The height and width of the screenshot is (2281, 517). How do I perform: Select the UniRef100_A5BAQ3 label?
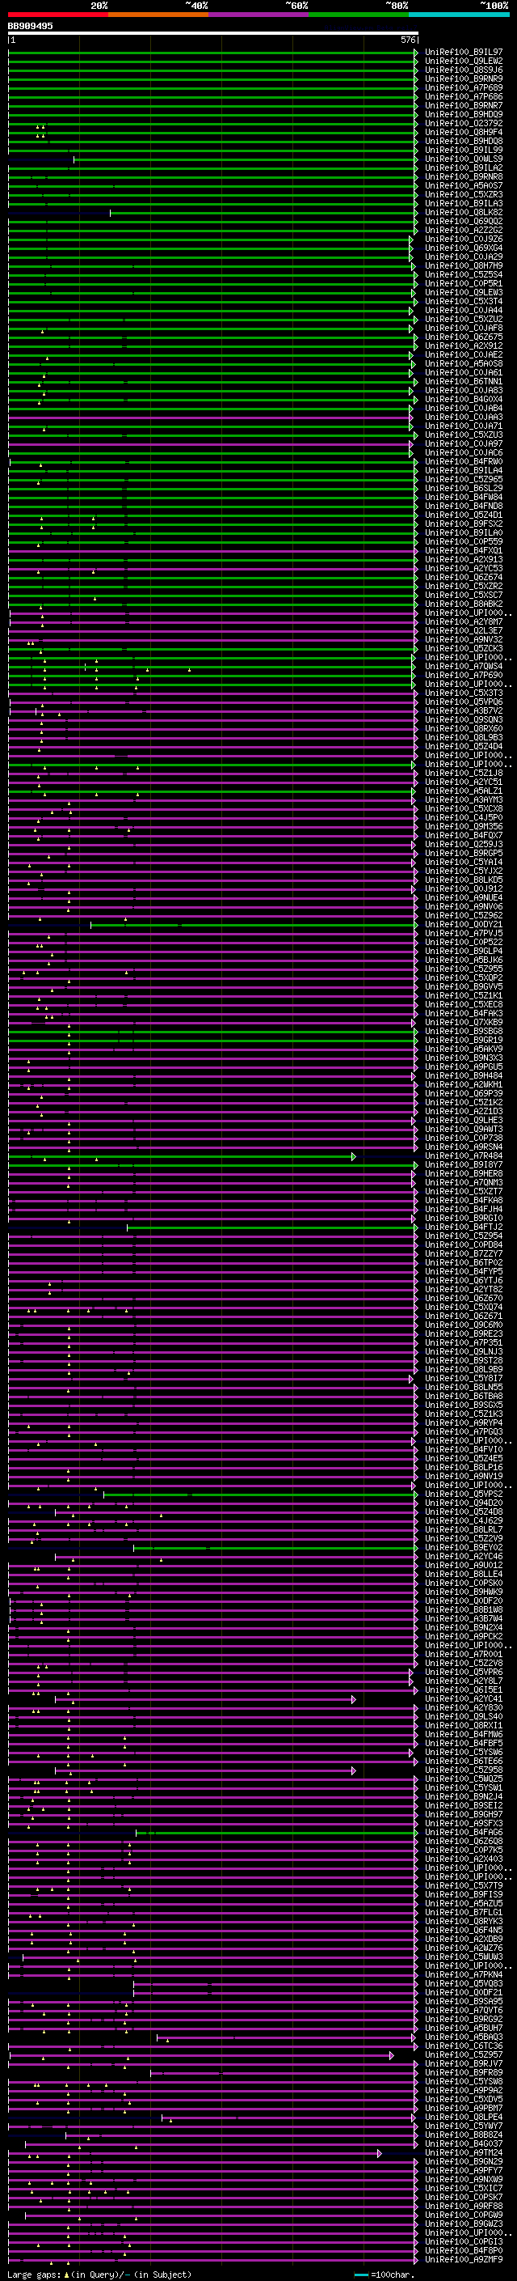click(x=464, y=2037)
